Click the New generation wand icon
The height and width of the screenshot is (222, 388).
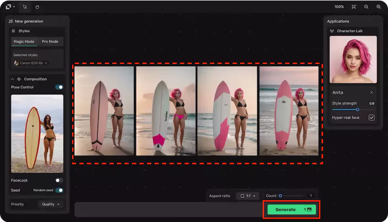[x=10, y=21]
